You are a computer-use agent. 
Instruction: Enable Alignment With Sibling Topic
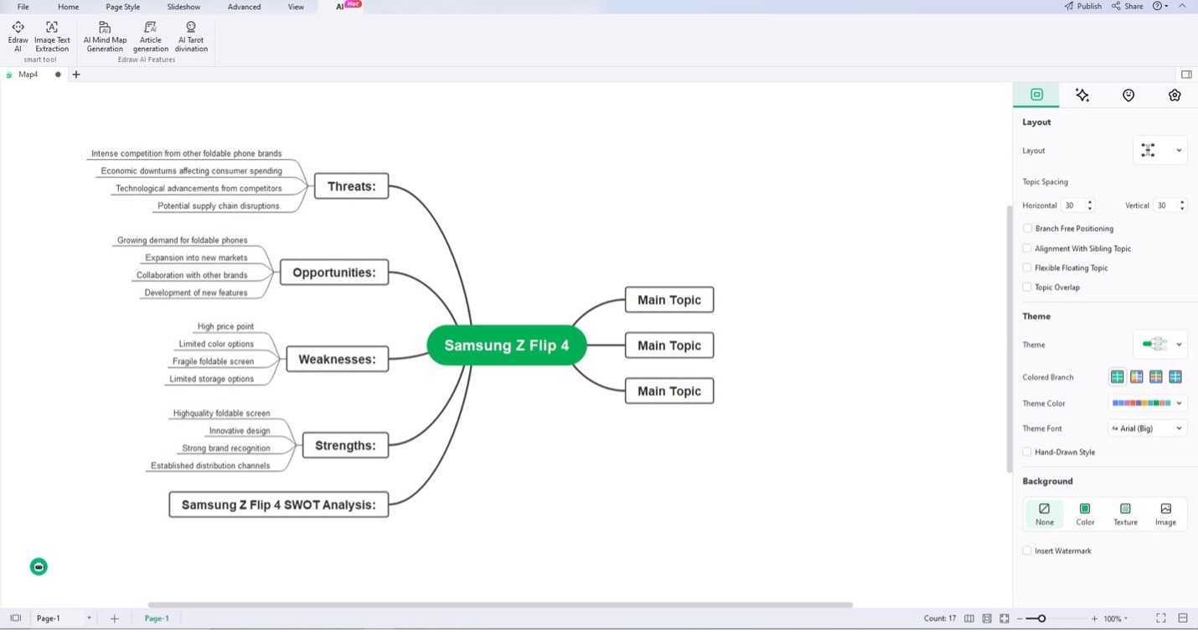1027,248
